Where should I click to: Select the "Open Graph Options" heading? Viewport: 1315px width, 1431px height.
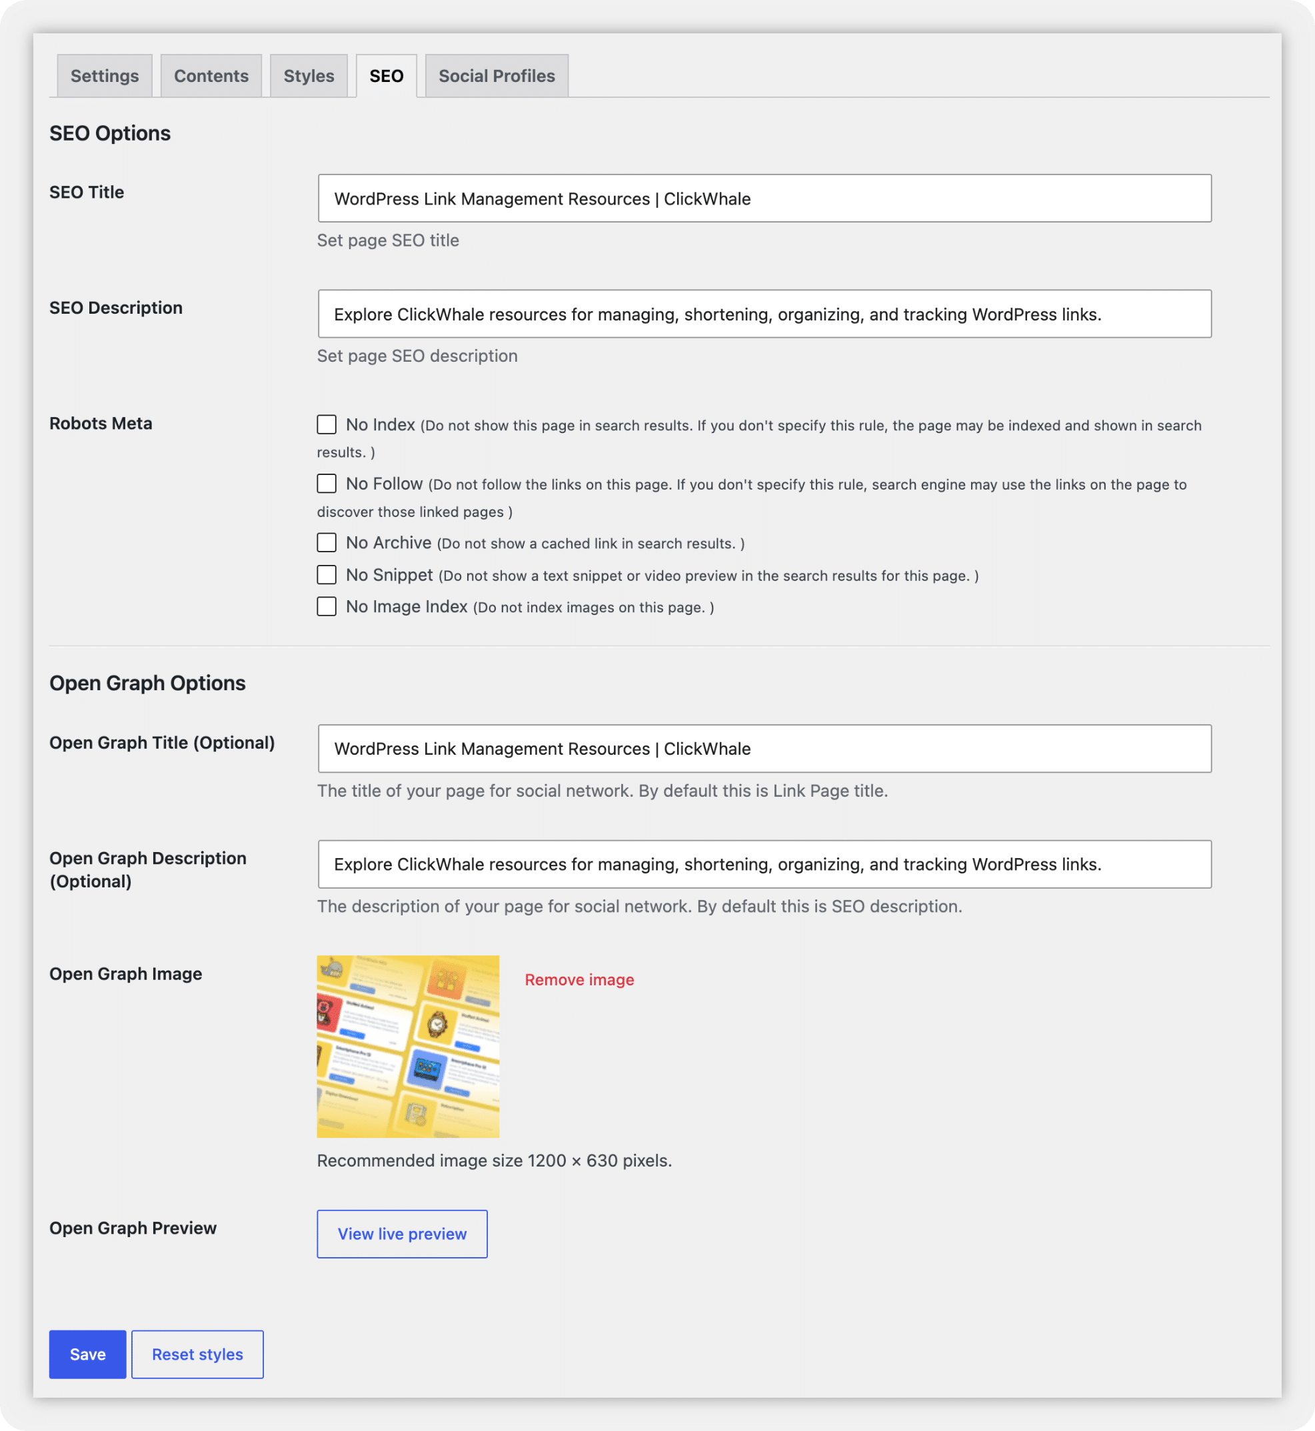pos(147,683)
